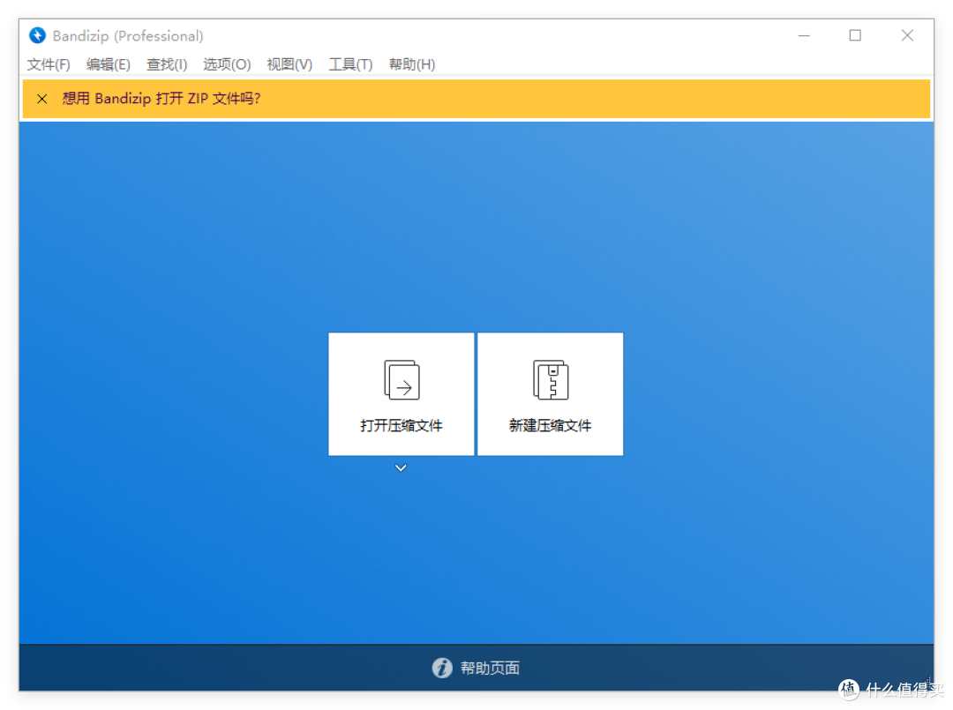Click the 打开压缩文件 tile

401,394
